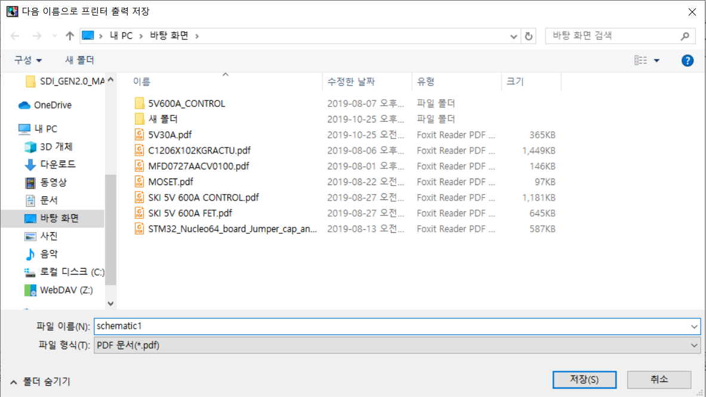Open WebDAV (Z:) network drive
Image resolution: width=706 pixels, height=397 pixels.
point(58,290)
